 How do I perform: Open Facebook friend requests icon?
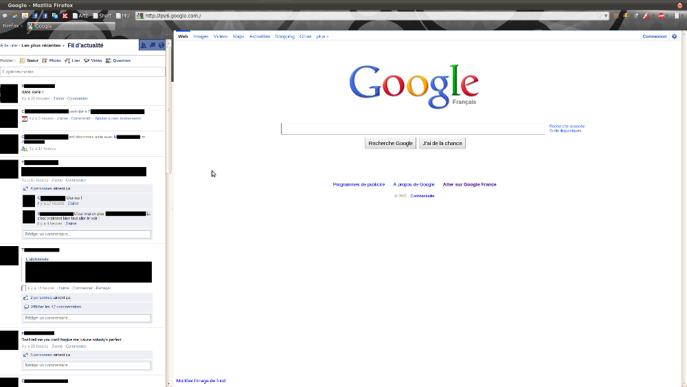143,45
